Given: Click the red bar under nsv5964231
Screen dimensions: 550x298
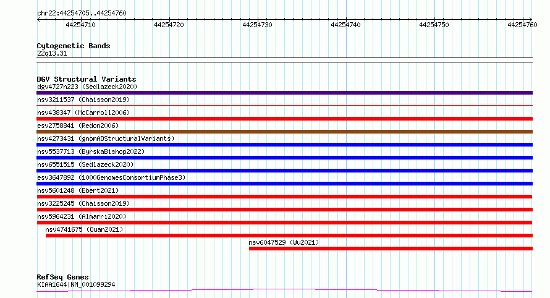Looking at the screenshot, I should pos(284,223).
